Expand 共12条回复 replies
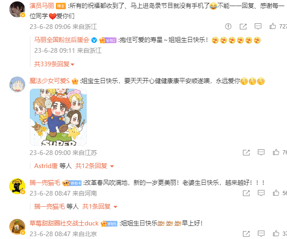This screenshot has height=239, width=287. pos(95,166)
